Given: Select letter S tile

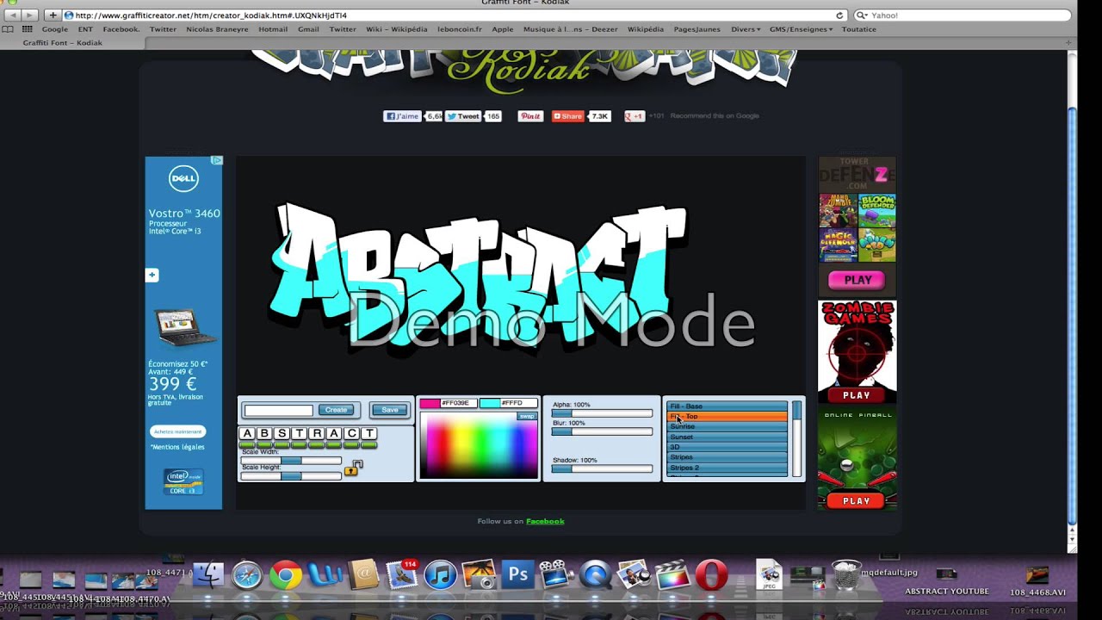Looking at the screenshot, I should (282, 433).
